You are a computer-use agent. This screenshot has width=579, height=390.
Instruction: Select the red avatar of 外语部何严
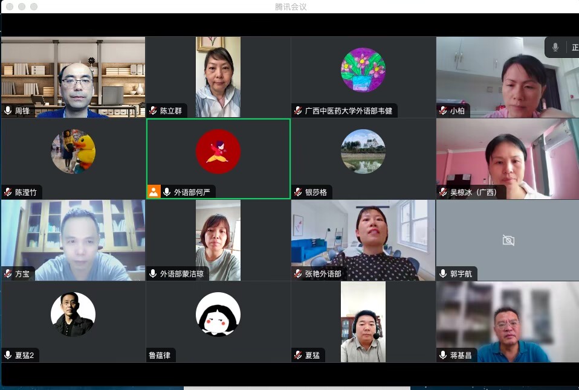coord(218,152)
